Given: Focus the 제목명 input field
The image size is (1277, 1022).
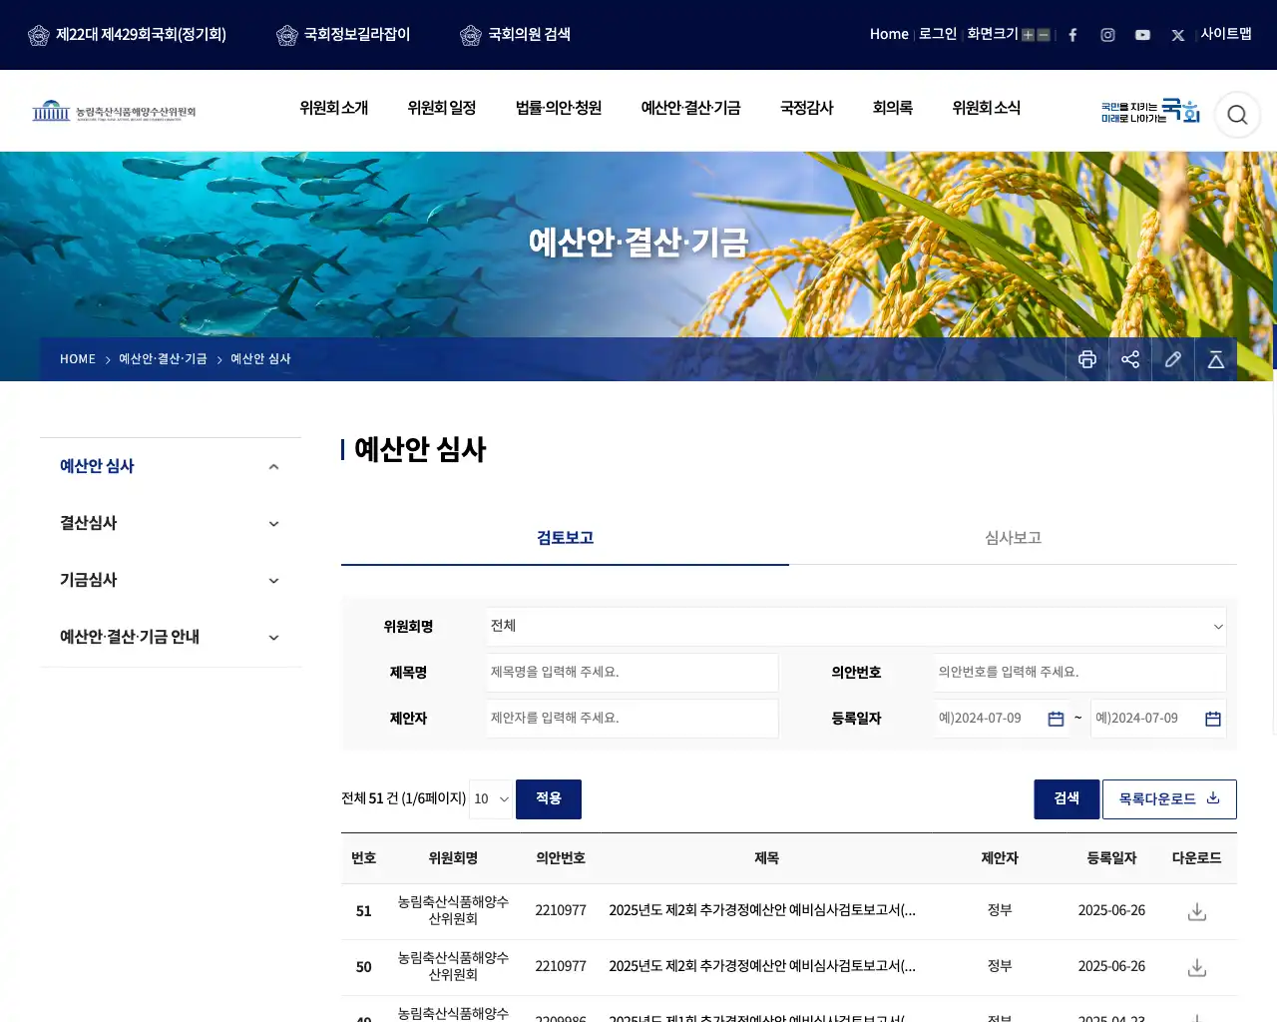Looking at the screenshot, I should (633, 673).
